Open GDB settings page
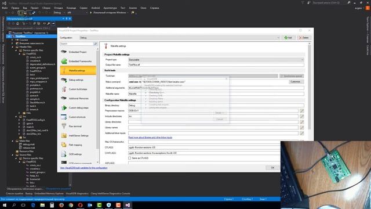This screenshot has width=371, height=209. 78,154
